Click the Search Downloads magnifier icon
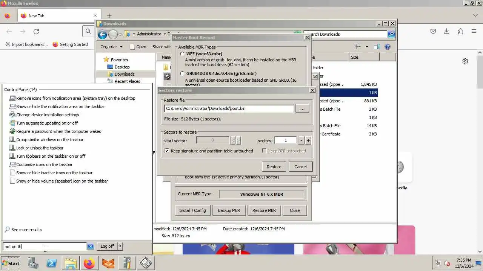The height and width of the screenshot is (271, 483). 391,34
